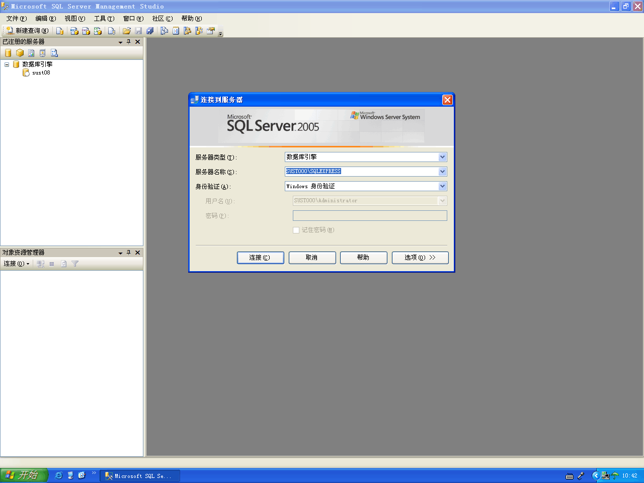Open the 文件(F) menu
Viewport: 644px width, 483px height.
17,19
